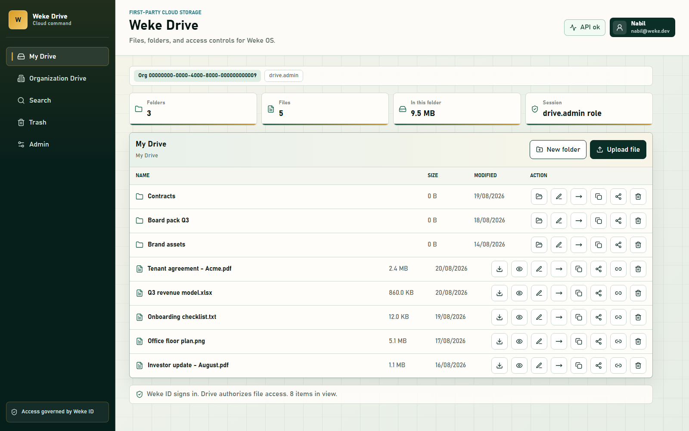The width and height of the screenshot is (689, 431).
Task: Download Q3 revenue model.xlsx
Action: click(x=500, y=293)
